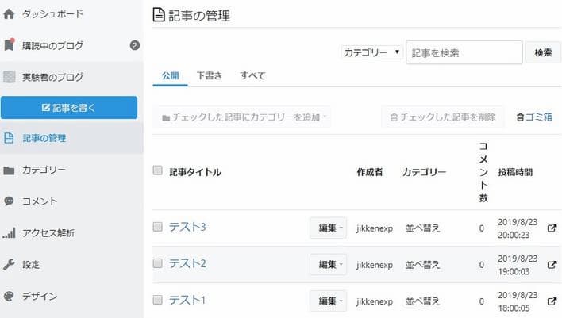Click timestamp 2019/8/23 19:00:03
Image resolution: width=562 pixels, height=318 pixels.
[518, 265]
